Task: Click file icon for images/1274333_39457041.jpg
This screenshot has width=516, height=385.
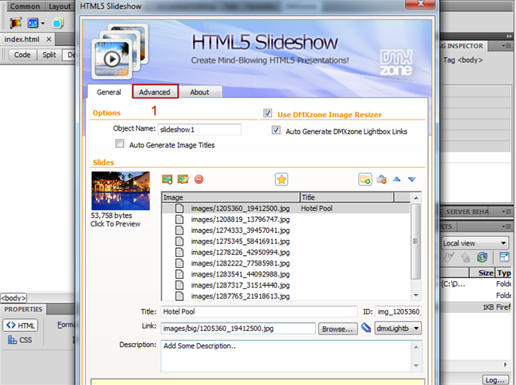Action: (179, 231)
